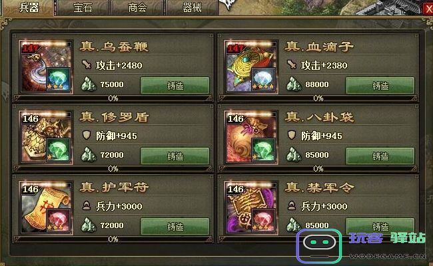The width and height of the screenshot is (433, 266).
Task: Click the sword attack icon for 真.血滴子
Action: [x=292, y=65]
